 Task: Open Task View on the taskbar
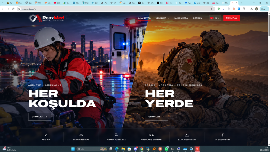coord(111,149)
